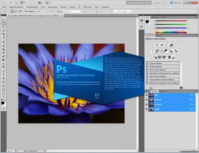Switch to the Образцы tab
The width and height of the screenshot is (199, 153).
coord(155,17)
